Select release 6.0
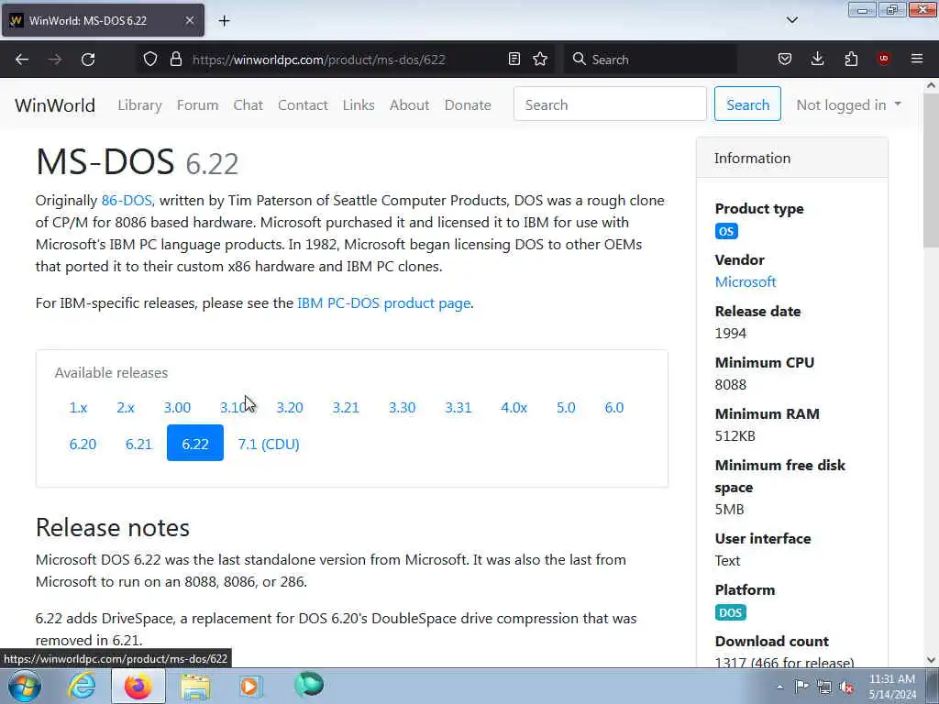Screen dimensions: 939x704 click(x=613, y=407)
